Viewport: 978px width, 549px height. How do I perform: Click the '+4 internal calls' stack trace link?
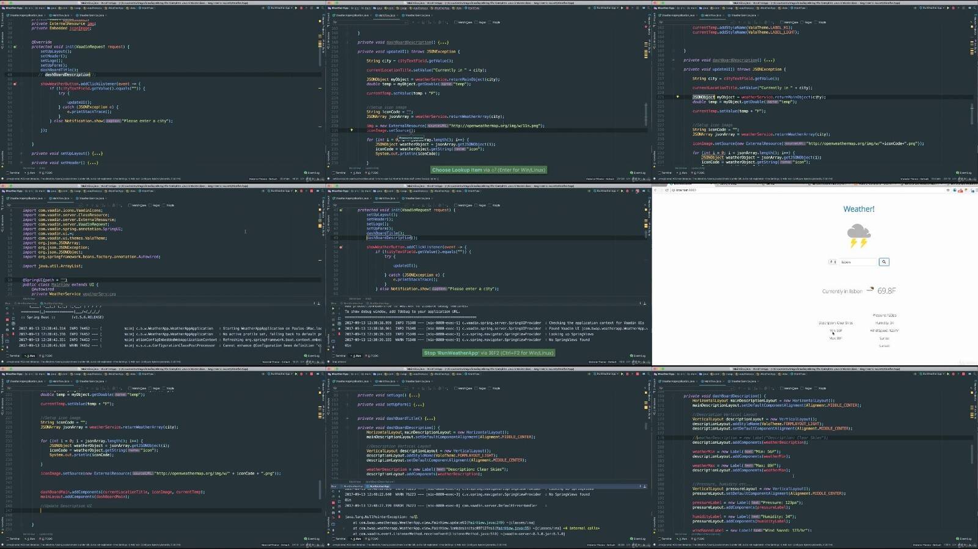click(x=581, y=528)
